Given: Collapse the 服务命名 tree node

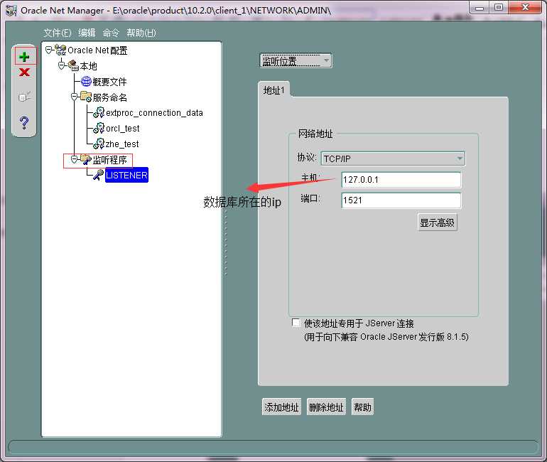Looking at the screenshot, I should click(x=74, y=97).
